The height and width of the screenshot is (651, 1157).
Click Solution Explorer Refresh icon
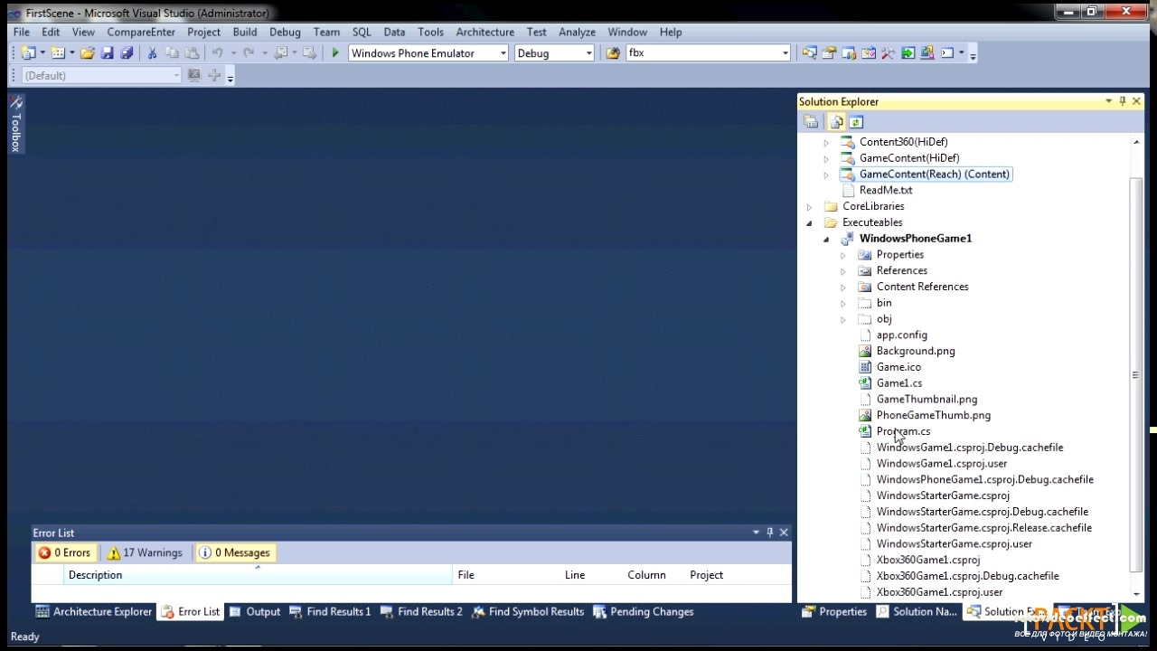pos(855,122)
